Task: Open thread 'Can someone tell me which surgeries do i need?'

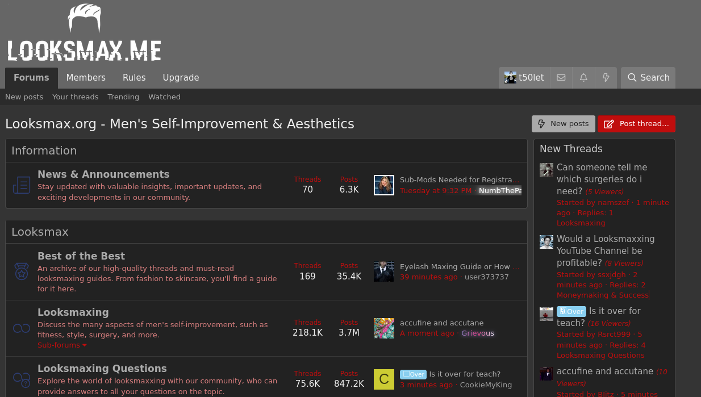Action: tap(602, 179)
